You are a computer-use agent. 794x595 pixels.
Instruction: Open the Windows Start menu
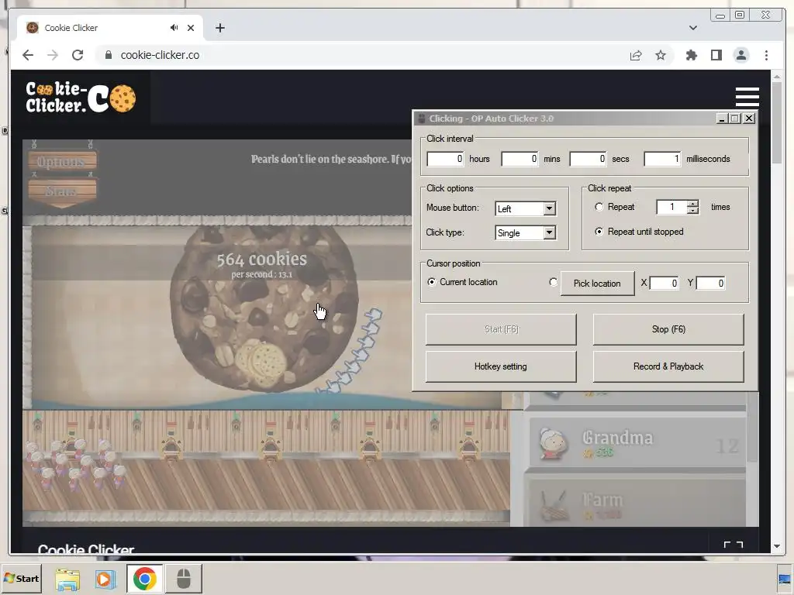click(21, 578)
